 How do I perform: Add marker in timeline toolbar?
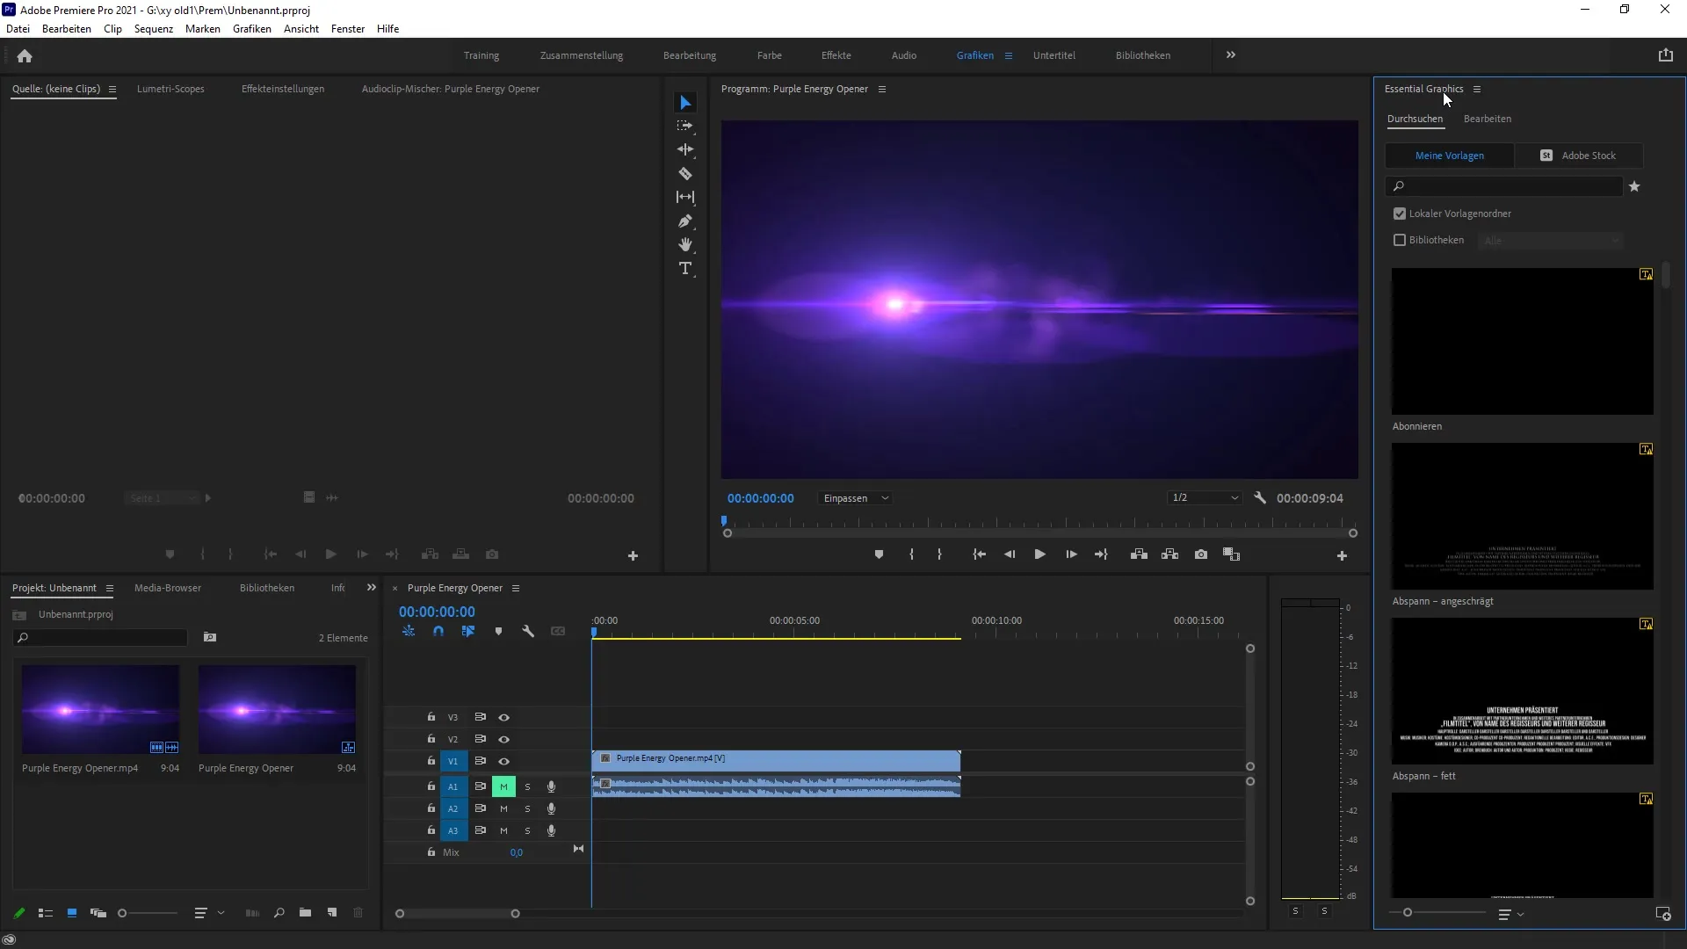point(498,632)
